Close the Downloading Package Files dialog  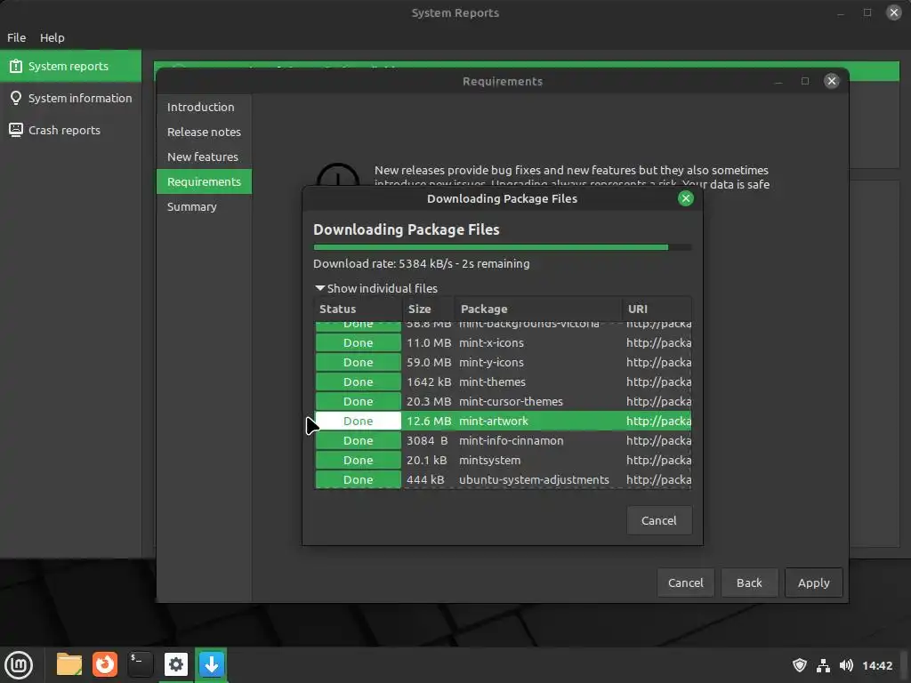coord(686,198)
